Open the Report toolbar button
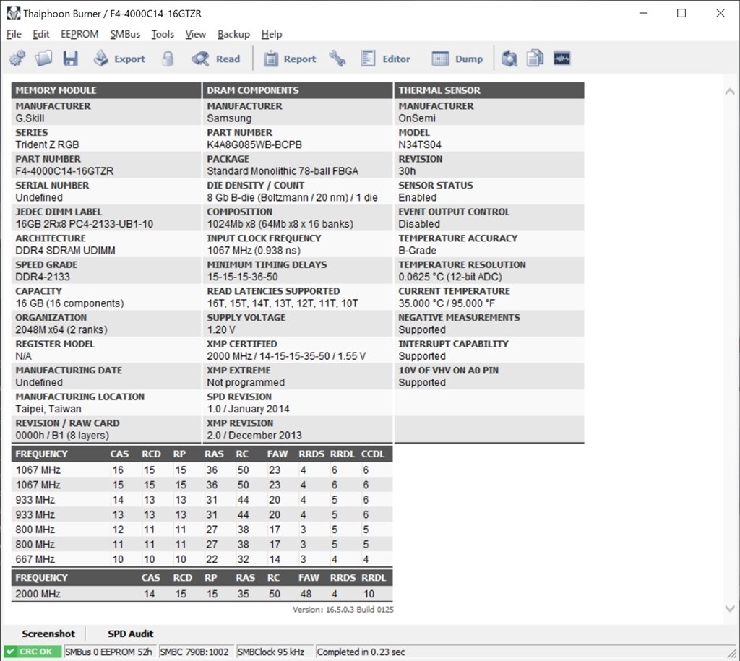 [289, 59]
